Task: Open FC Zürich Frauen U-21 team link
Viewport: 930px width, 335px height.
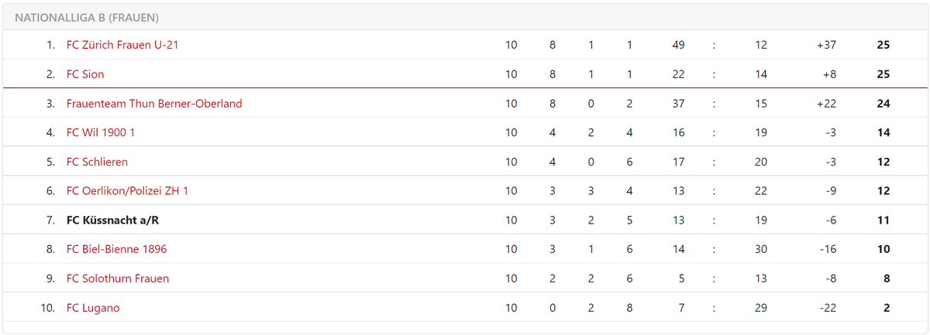Action: [x=123, y=45]
